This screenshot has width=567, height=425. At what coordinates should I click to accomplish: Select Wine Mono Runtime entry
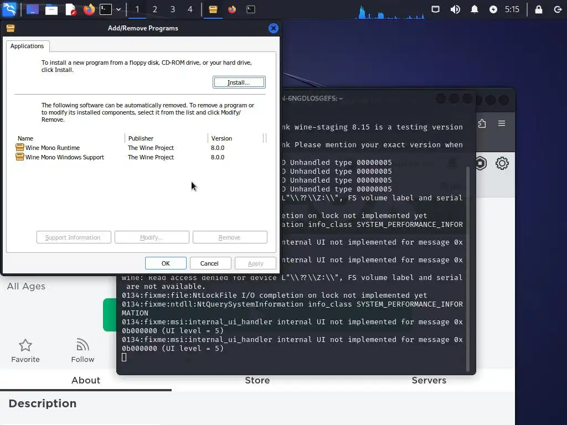click(x=53, y=148)
